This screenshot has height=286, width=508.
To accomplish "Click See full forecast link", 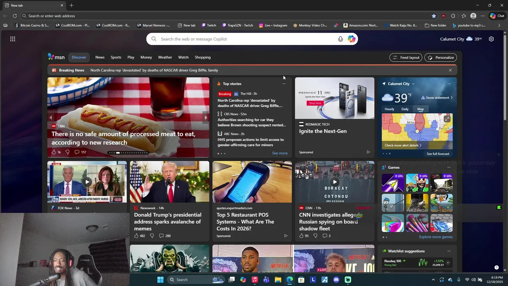I will point(438,154).
